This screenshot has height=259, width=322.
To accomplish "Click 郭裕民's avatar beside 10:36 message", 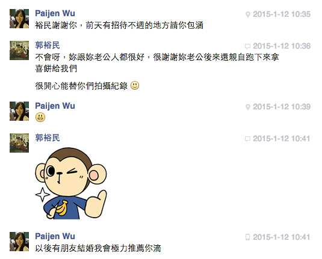I will coord(19,50).
